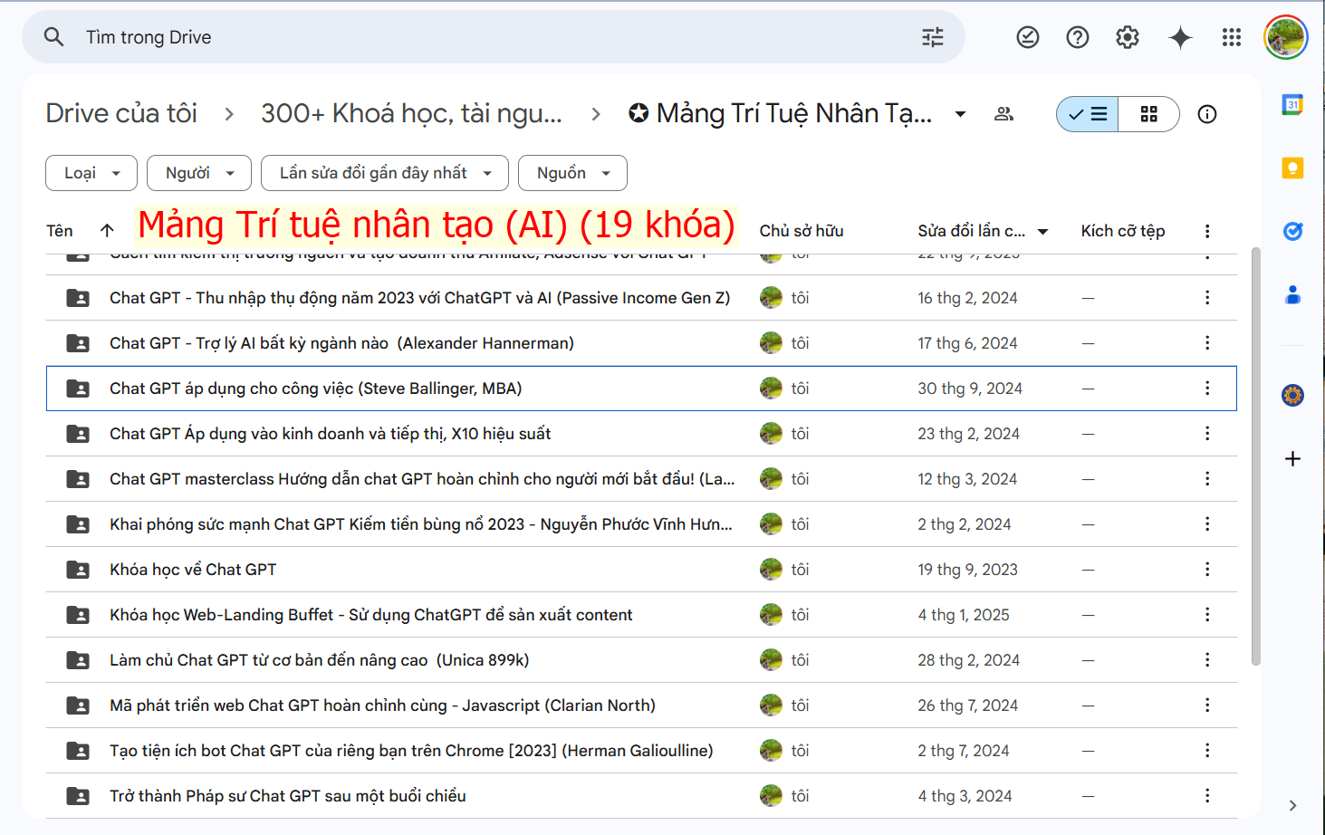Open Contacts in the side panel
This screenshot has height=835, width=1325.
pyautogui.click(x=1292, y=294)
